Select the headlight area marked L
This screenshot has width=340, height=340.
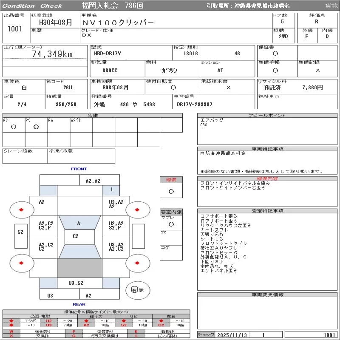click(x=112, y=190)
